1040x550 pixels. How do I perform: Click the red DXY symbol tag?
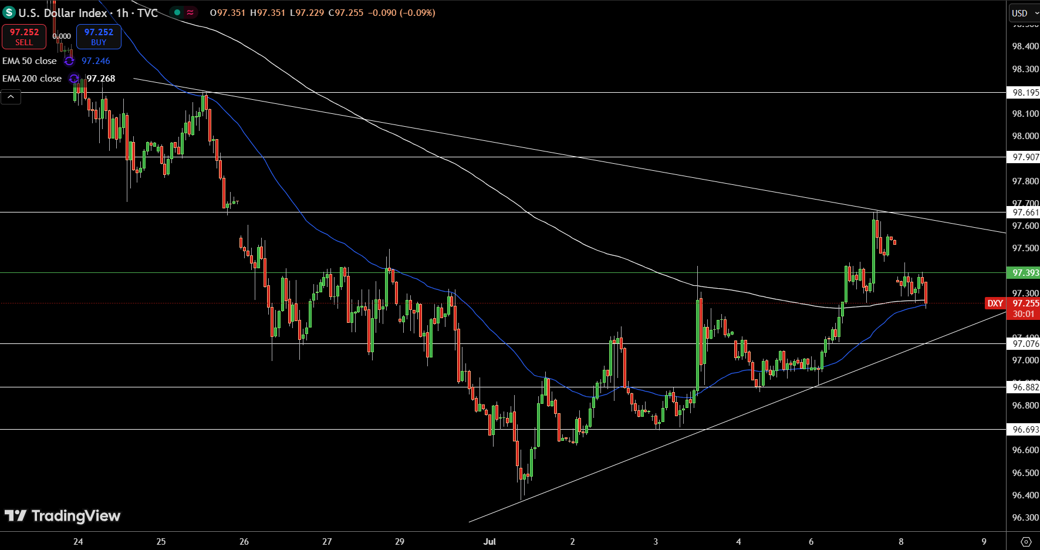point(995,303)
